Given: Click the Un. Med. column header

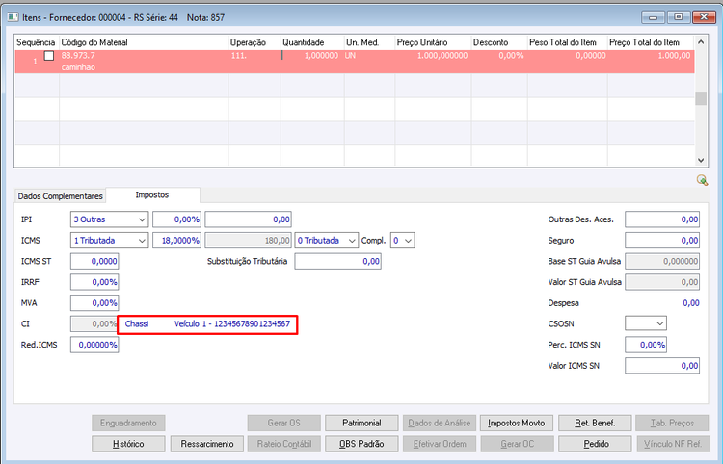Looking at the screenshot, I should pyautogui.click(x=369, y=42).
